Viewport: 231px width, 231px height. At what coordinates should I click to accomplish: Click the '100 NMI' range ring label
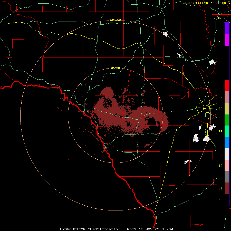tap(115, 20)
